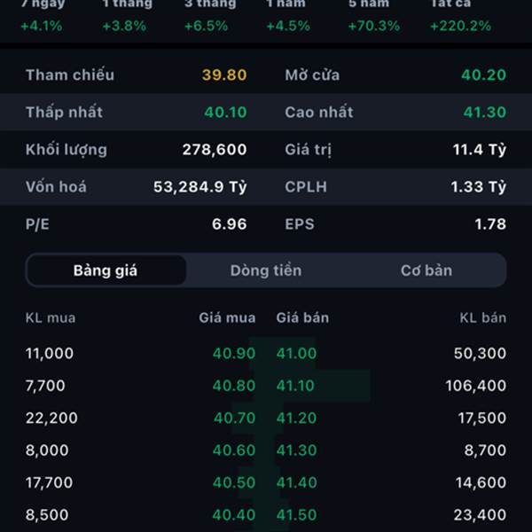
Task: Select the Cơ bản tab
Action: pyautogui.click(x=426, y=270)
